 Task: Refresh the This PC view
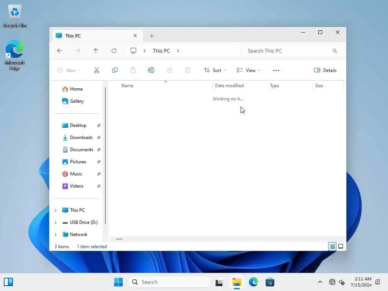coord(114,51)
